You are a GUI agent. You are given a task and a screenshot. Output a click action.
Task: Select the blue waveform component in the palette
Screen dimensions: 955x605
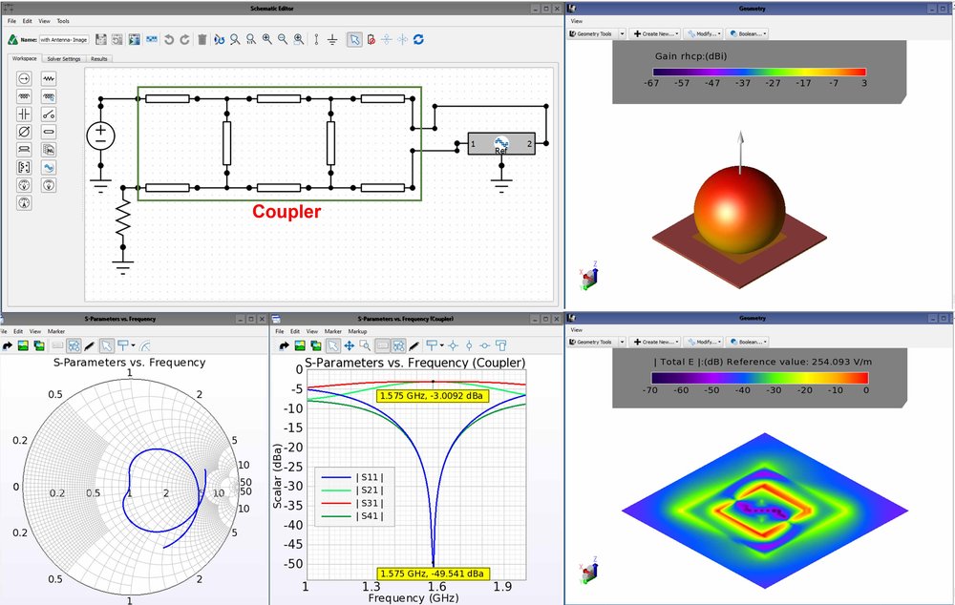coord(49,167)
